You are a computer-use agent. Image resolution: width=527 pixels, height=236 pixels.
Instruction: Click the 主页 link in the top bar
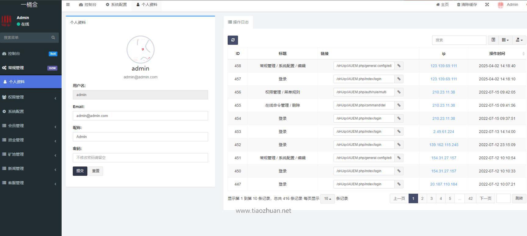pyautogui.click(x=442, y=5)
